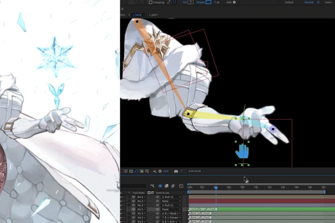Click the T column header
This screenshot has height=223, width=335.
(129, 193)
